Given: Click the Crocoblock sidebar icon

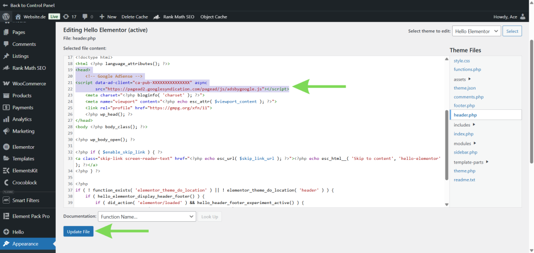Looking at the screenshot, I should click(x=6, y=183).
